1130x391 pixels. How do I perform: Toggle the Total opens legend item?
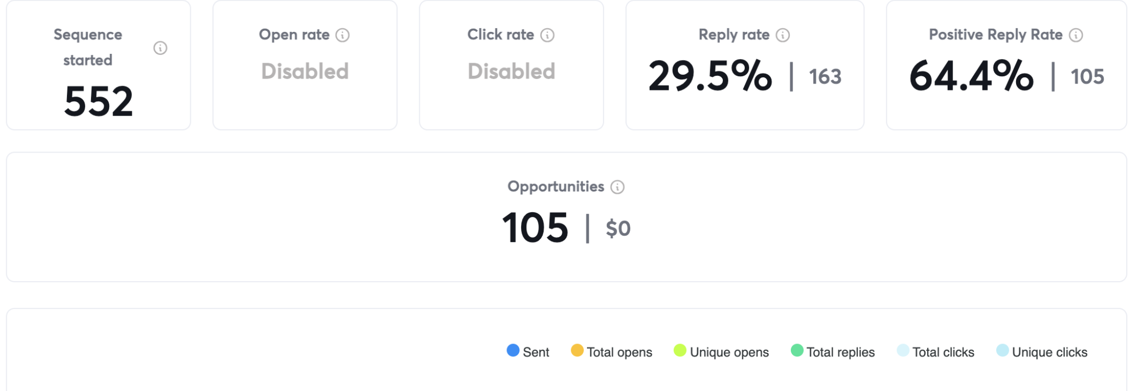coord(612,352)
